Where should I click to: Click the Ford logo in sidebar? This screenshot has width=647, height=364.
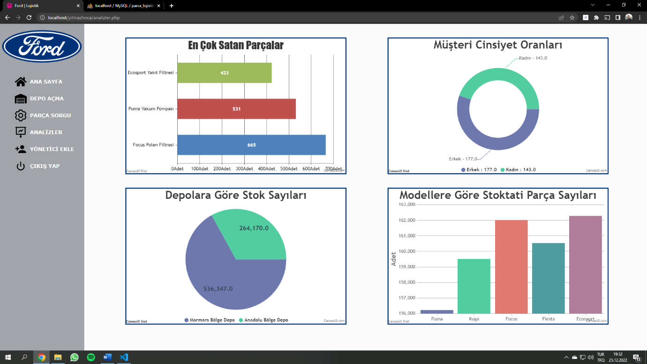pos(42,47)
